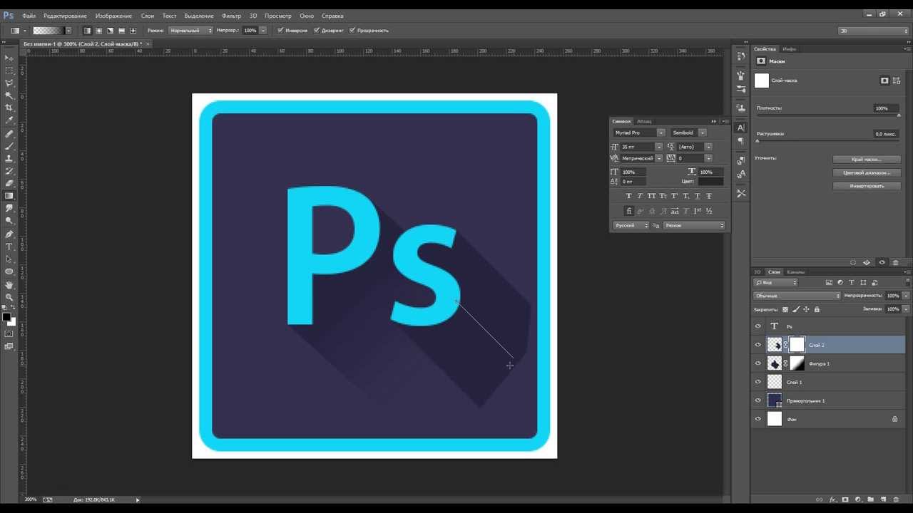Click the text color swatch in Character panel
Viewport: 913px width, 513px height.
tap(711, 182)
